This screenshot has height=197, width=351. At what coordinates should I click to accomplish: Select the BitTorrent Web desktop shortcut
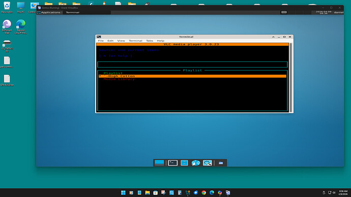click(7, 27)
